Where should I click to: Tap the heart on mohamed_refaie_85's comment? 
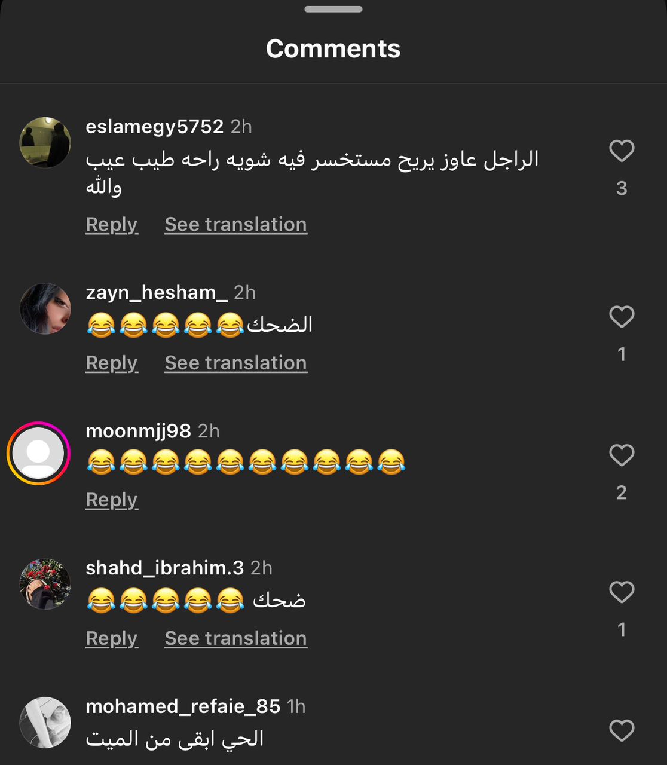tap(622, 730)
